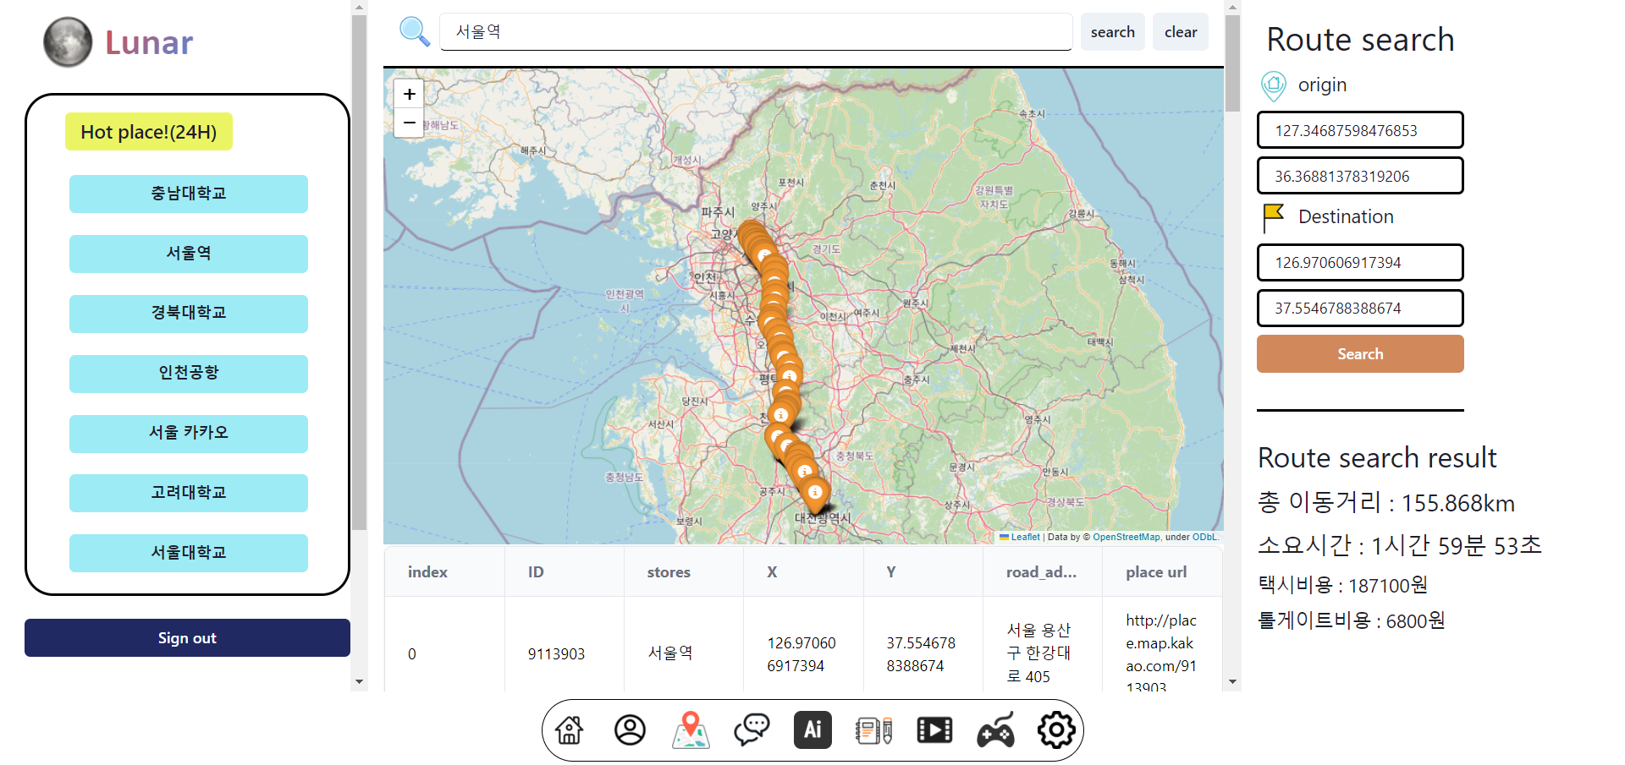The width and height of the screenshot is (1625, 765).
Task: Clear the search query
Action: point(1181,32)
